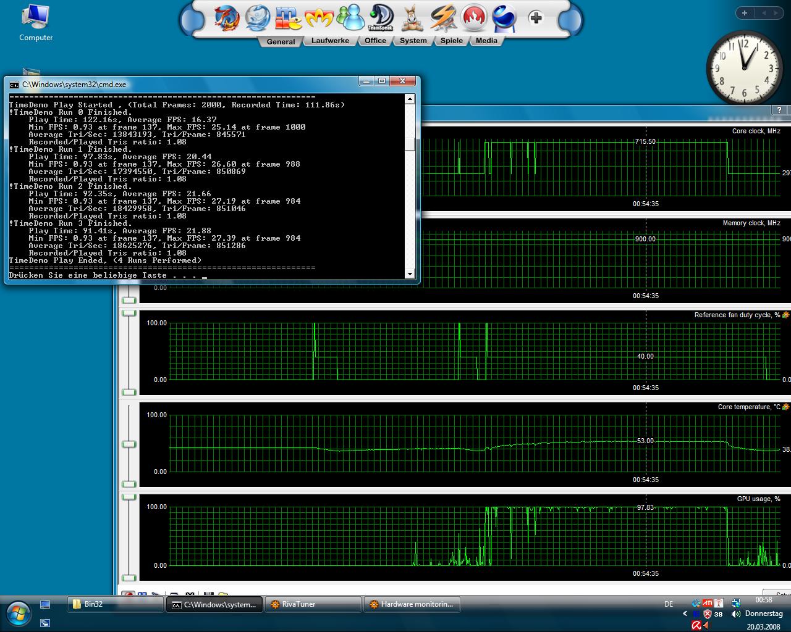This screenshot has height=632, width=791.
Task: Switch to RivaTuner taskbar button
Action: point(313,604)
